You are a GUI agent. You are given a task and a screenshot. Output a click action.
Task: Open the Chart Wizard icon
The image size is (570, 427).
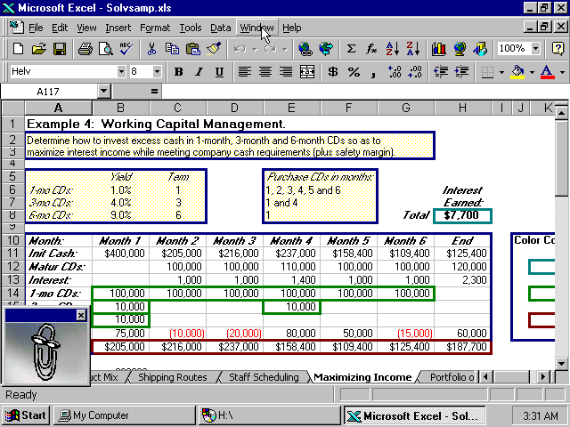[439, 49]
